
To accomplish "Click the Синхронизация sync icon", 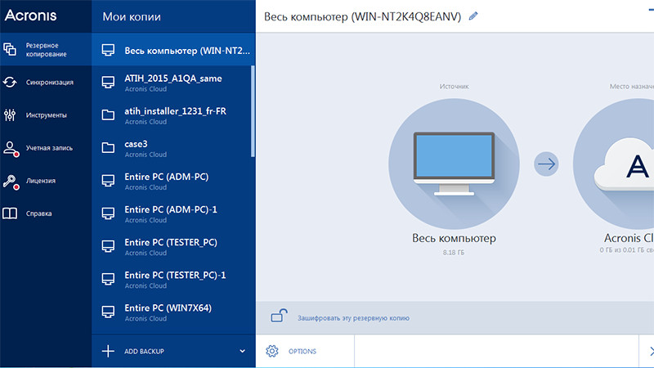I will coord(10,83).
